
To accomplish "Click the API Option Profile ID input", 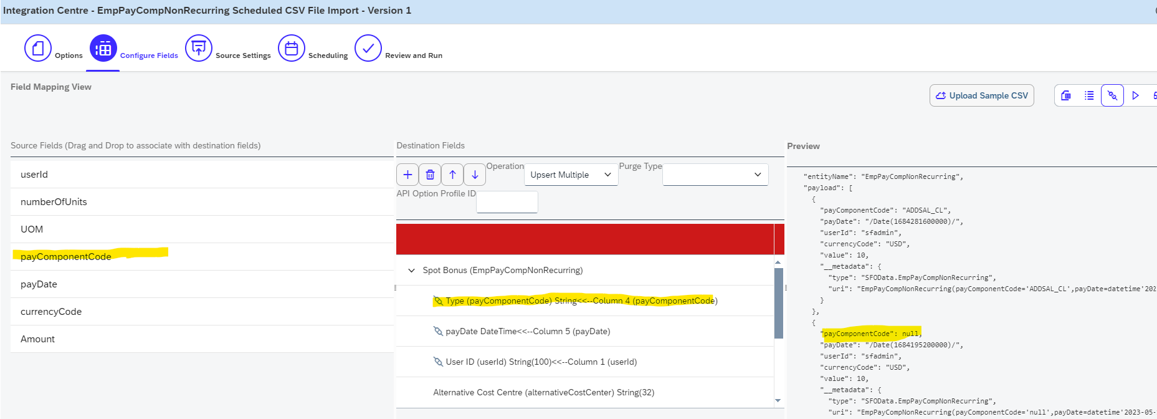I will click(507, 202).
